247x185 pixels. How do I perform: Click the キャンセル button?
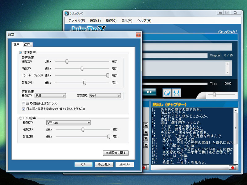[x=104, y=164]
